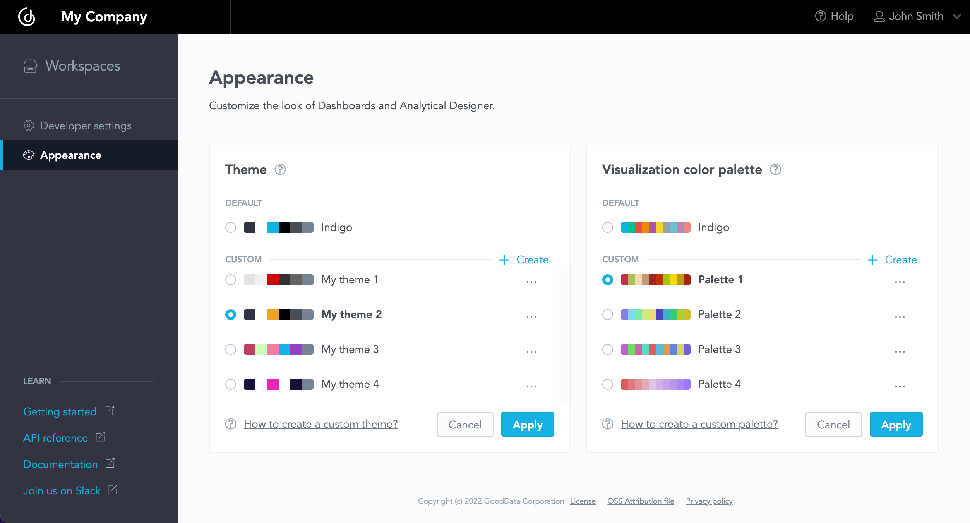Select the Indigo default theme radio button
This screenshot has height=523, width=970.
[230, 227]
